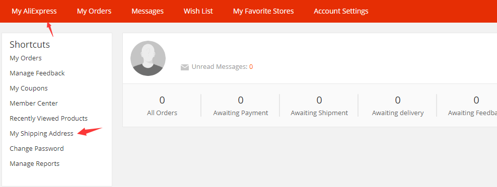The width and height of the screenshot is (497, 187).
Task: Open Manage Feedback shortcut
Action: (x=37, y=73)
